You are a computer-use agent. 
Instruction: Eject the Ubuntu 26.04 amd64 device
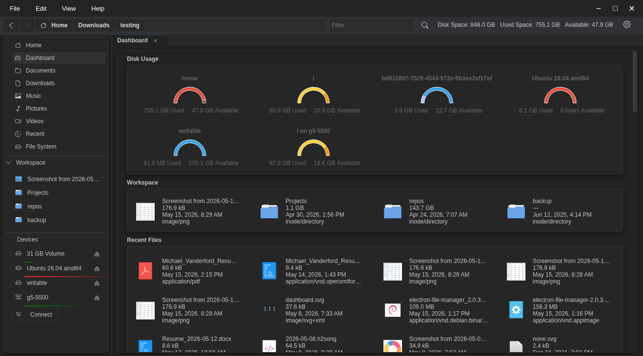tap(97, 268)
